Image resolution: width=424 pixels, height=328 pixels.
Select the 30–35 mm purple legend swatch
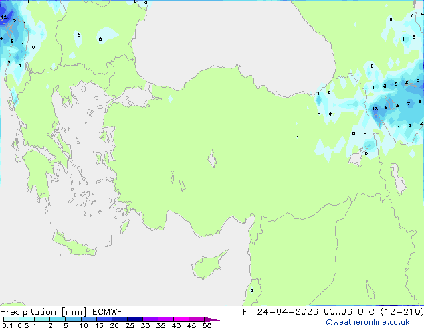click(x=150, y=319)
